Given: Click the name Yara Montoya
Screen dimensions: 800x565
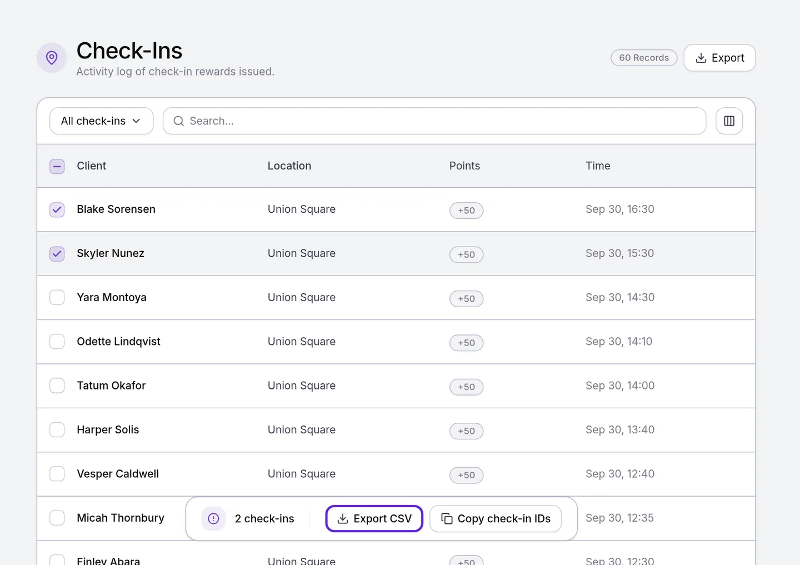Looking at the screenshot, I should (x=112, y=298).
